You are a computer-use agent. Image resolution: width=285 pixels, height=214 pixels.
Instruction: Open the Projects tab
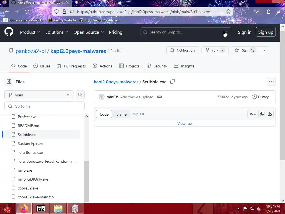tap(129, 66)
